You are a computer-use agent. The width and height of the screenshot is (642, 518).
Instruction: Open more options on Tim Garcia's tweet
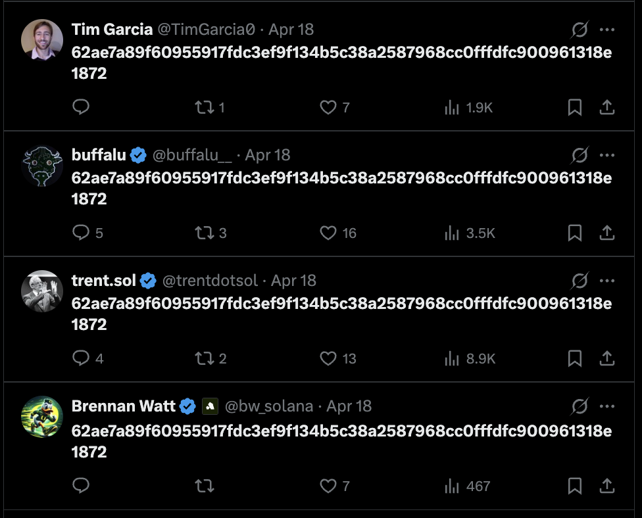click(x=607, y=30)
